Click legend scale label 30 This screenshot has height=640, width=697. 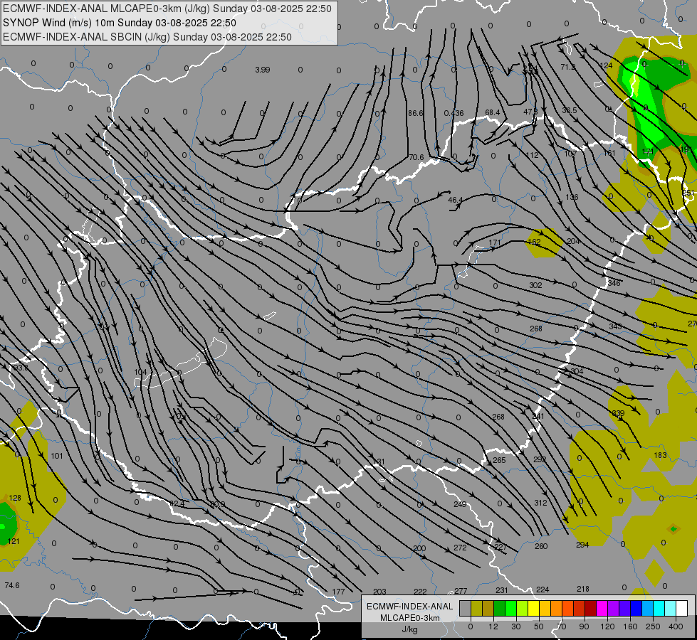tap(515, 626)
